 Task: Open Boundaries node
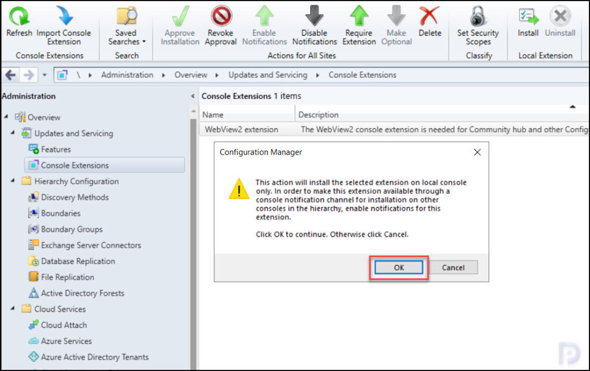point(60,213)
